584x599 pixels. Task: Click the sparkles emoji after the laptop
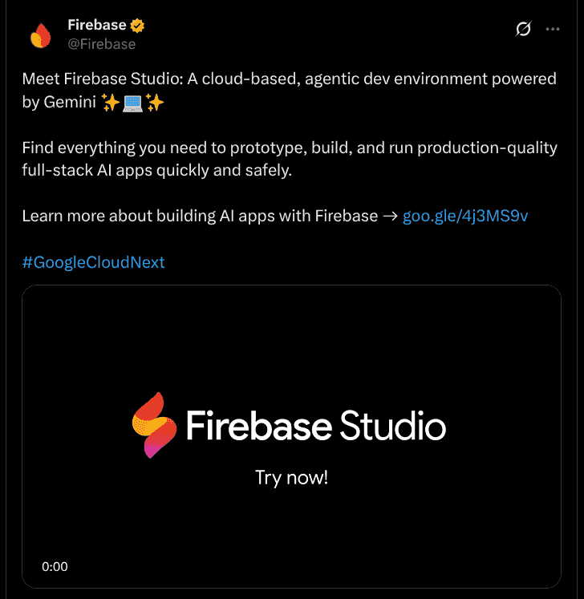coord(155,103)
